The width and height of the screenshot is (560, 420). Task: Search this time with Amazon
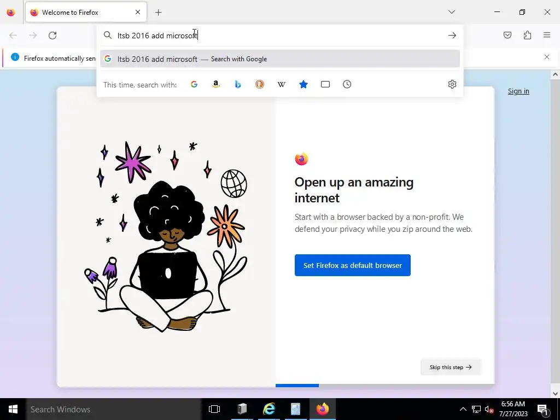click(x=215, y=84)
